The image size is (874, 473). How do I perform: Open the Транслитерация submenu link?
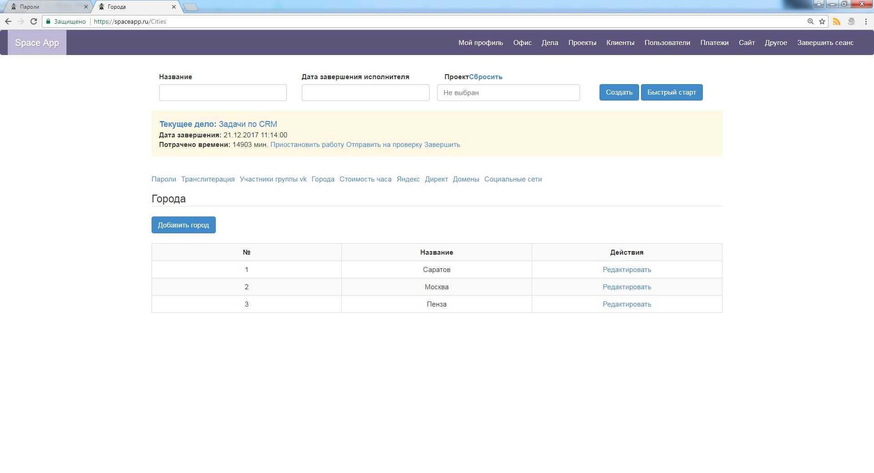208,179
